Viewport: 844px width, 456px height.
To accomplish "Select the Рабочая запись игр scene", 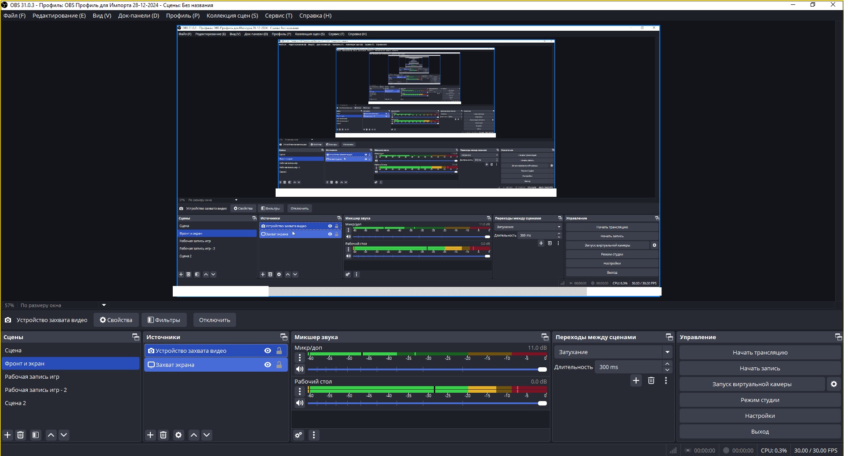I will pyautogui.click(x=71, y=376).
